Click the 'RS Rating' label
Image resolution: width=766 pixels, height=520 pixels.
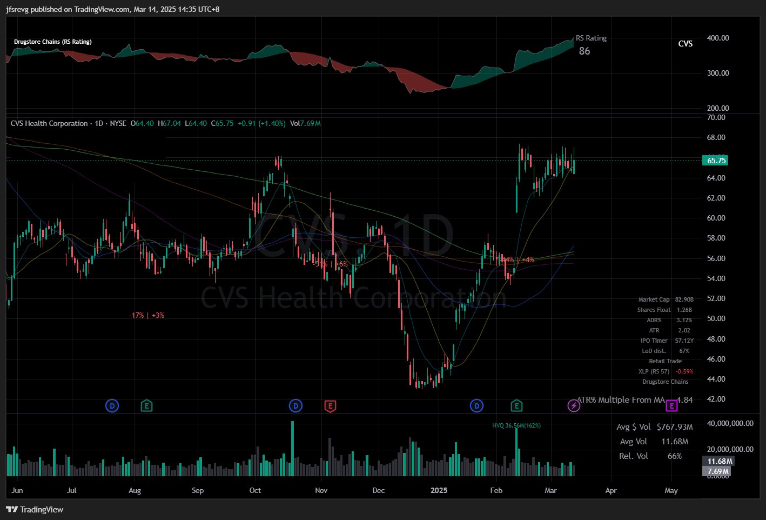(591, 38)
